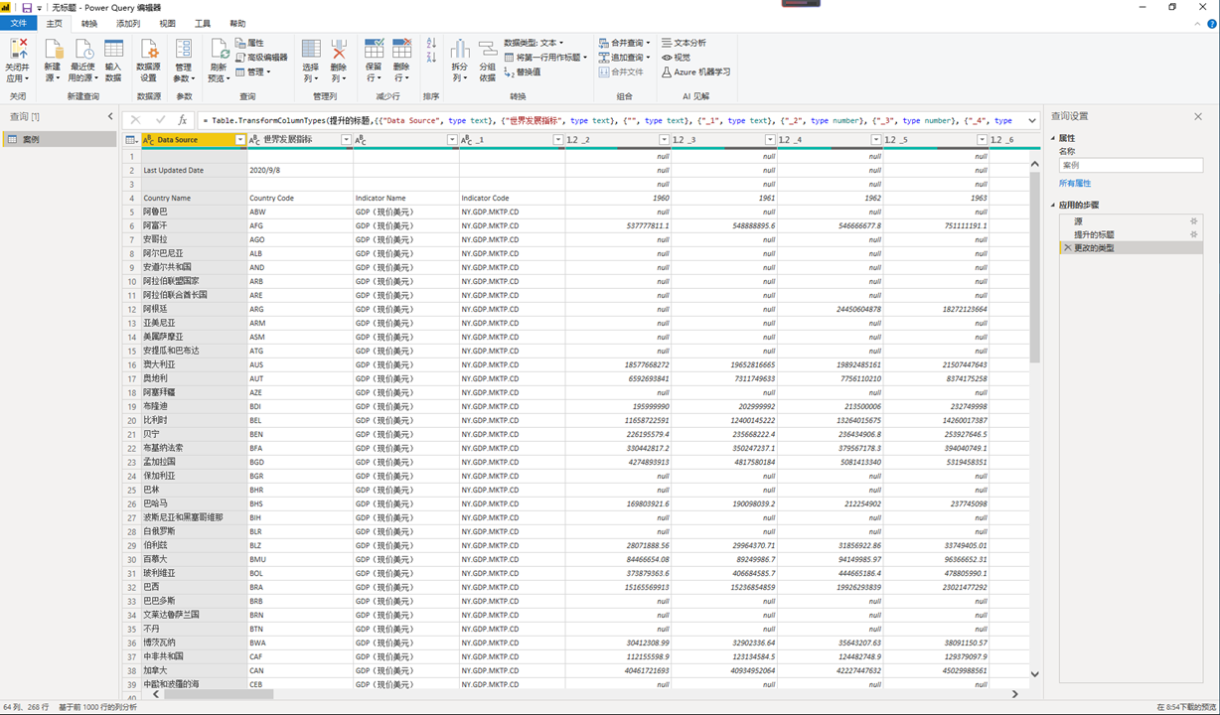Click the gear icon beside 提升的标题 step
Image resolution: width=1220 pixels, height=715 pixels.
coord(1193,234)
